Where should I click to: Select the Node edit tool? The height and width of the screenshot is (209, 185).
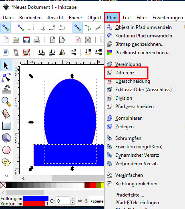tap(6, 78)
